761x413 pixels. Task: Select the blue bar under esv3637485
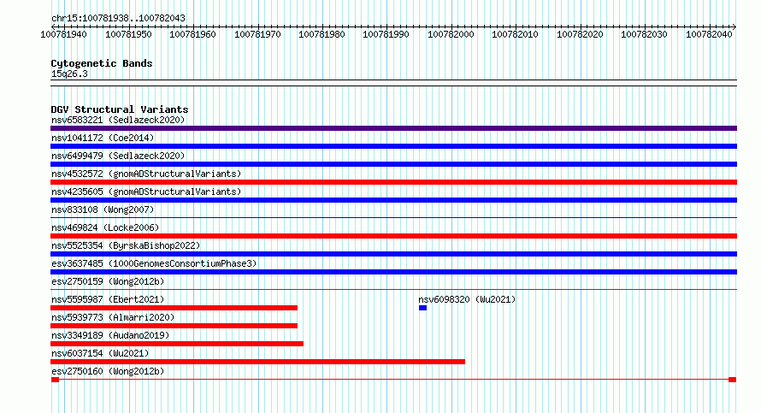pos(393,272)
